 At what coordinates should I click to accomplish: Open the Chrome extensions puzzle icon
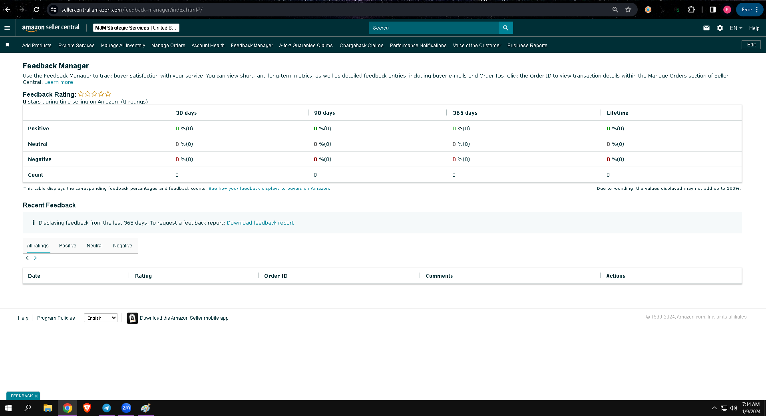(691, 10)
